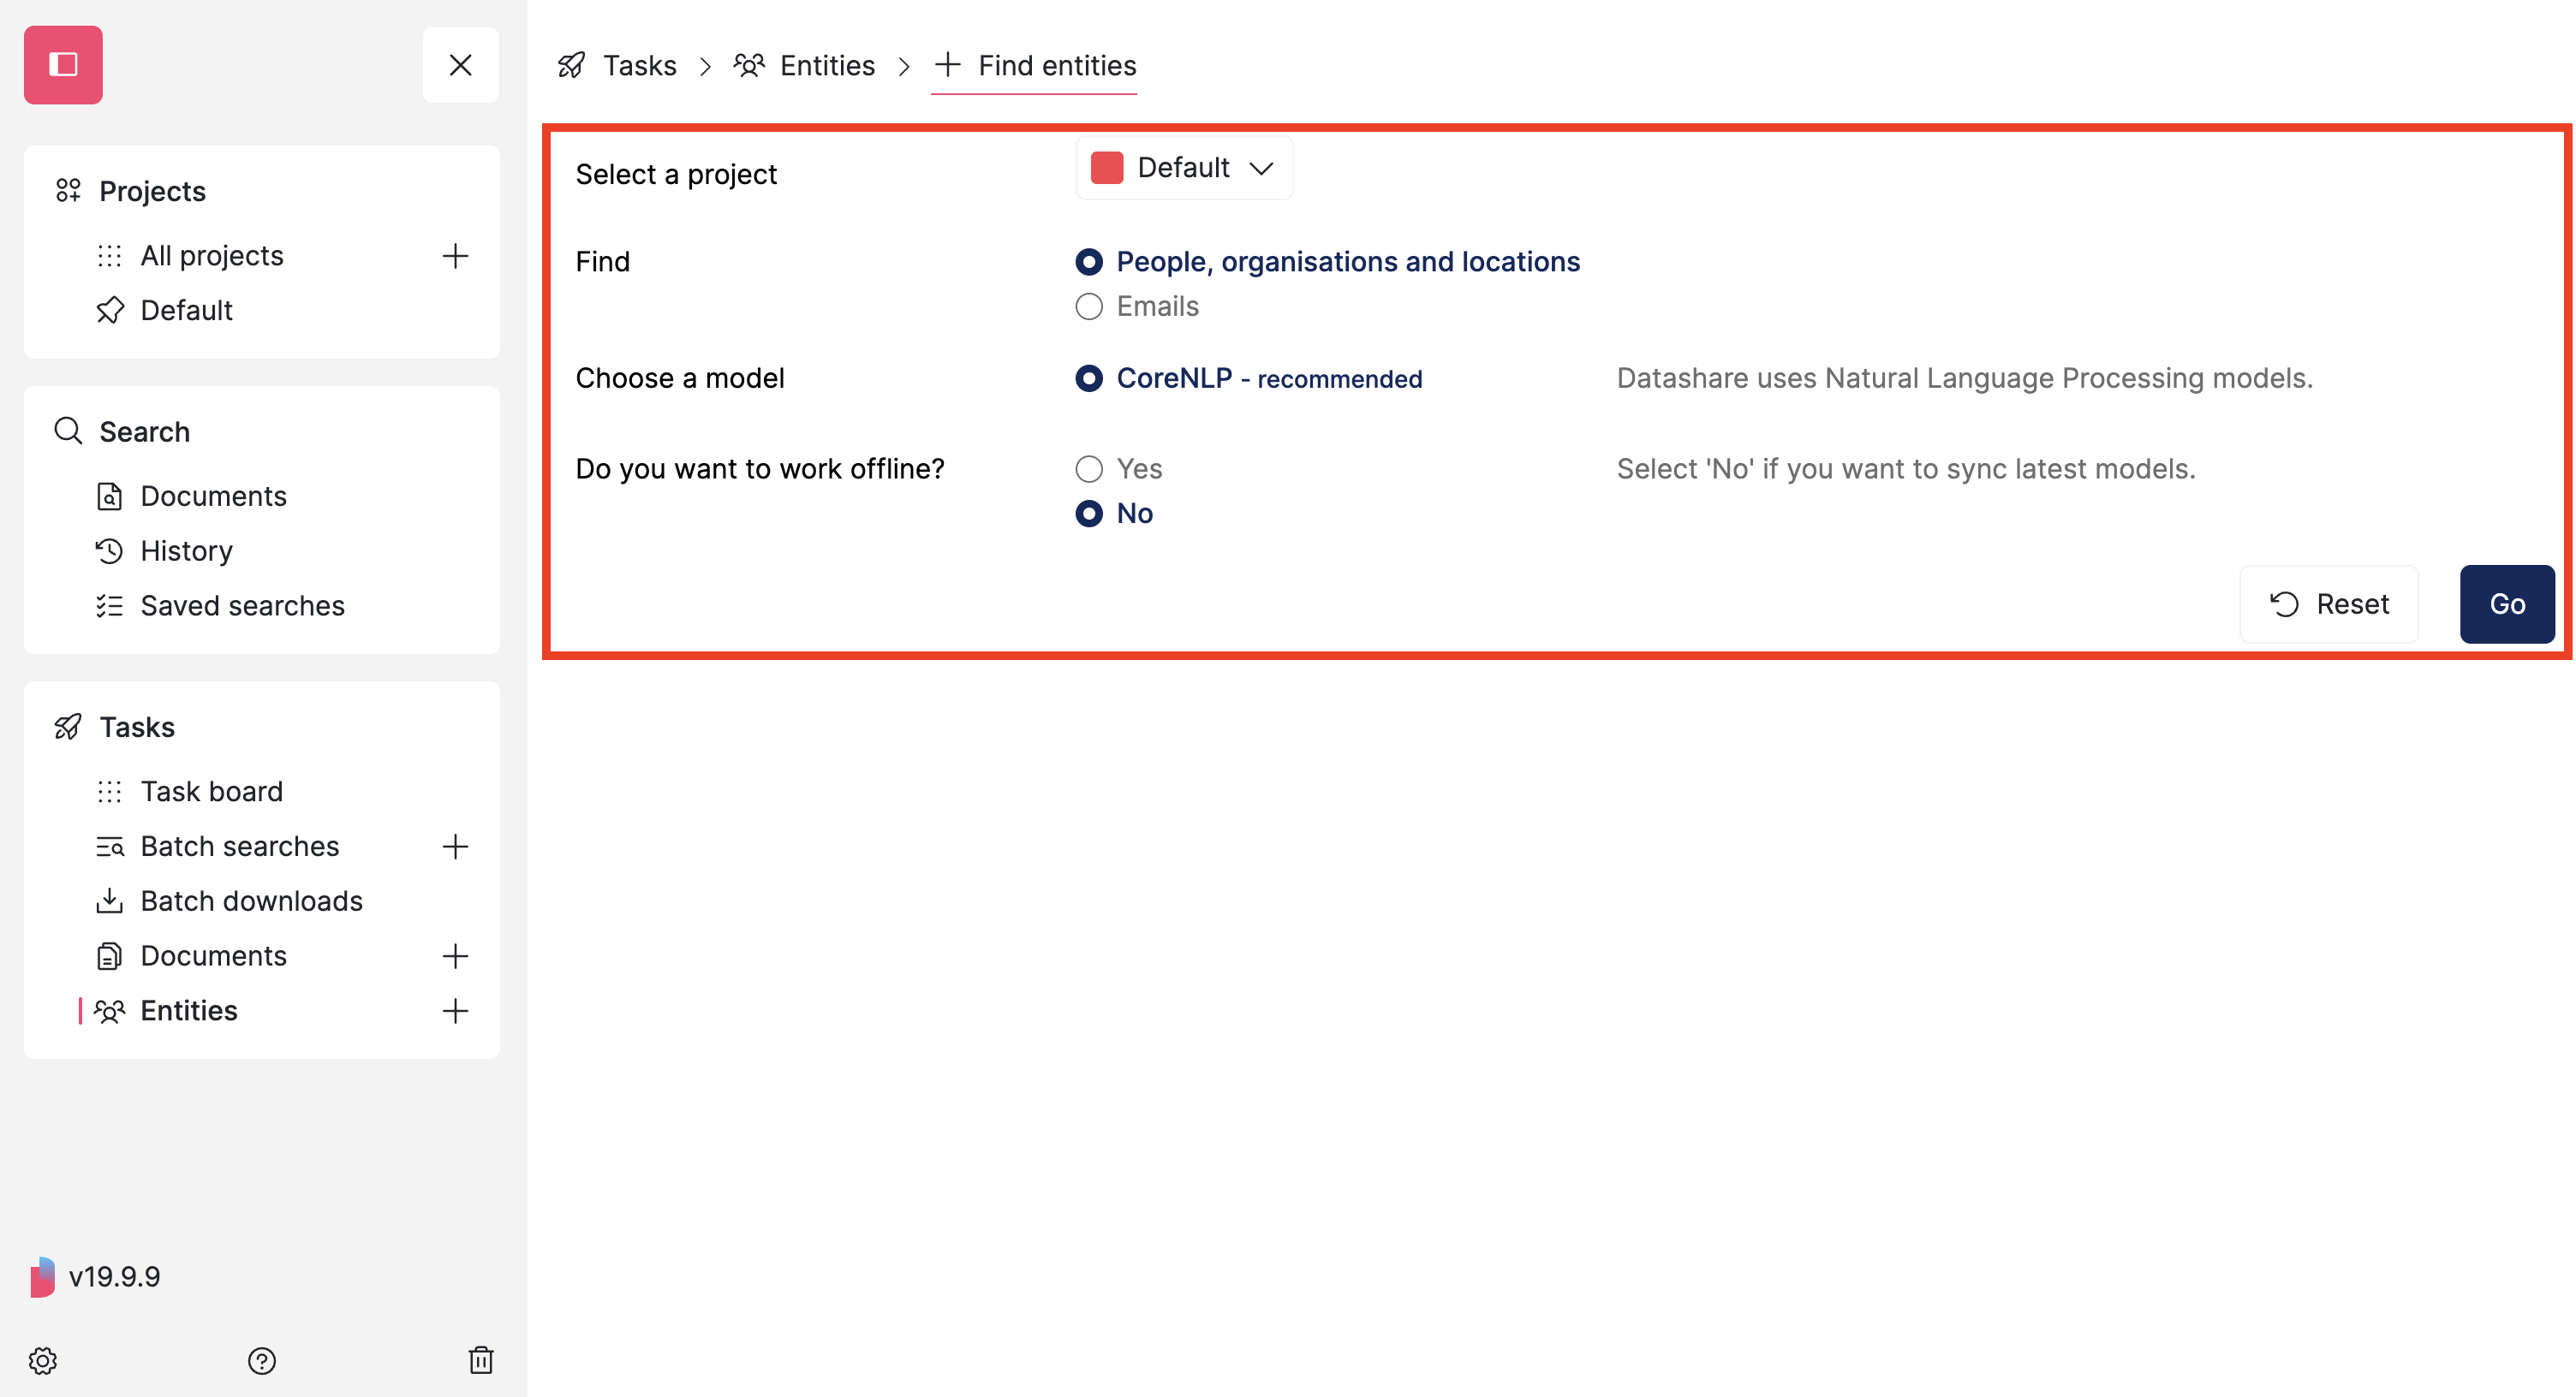
Task: Open Saved searches under Search
Action: (242, 605)
